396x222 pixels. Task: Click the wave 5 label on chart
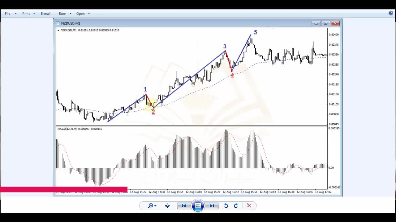pos(255,32)
